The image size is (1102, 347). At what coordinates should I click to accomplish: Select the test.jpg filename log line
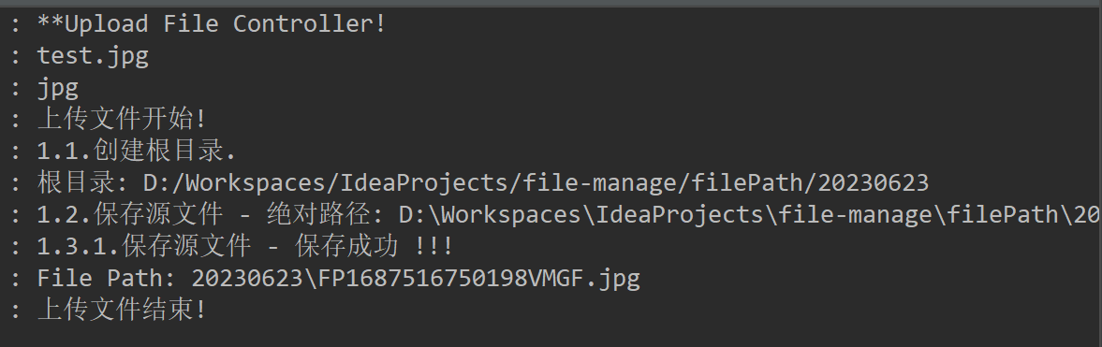click(x=93, y=55)
